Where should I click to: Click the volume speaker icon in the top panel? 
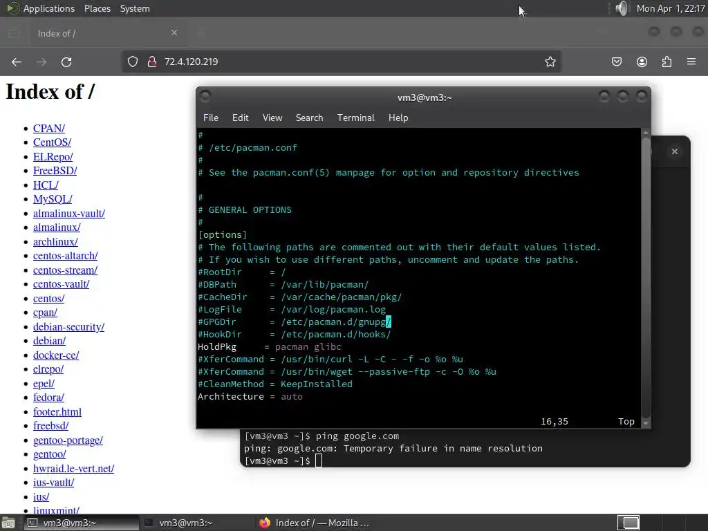(622, 8)
